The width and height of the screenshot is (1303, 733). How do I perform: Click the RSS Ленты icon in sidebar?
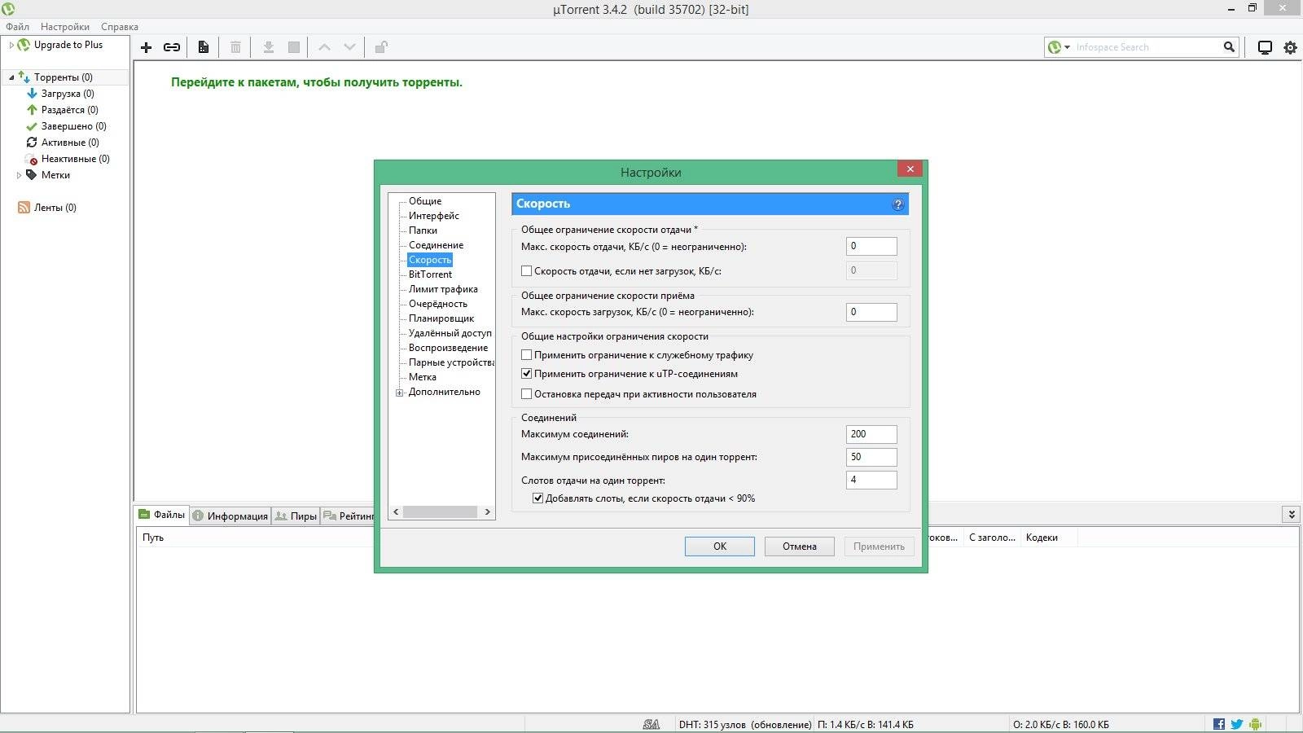[23, 207]
